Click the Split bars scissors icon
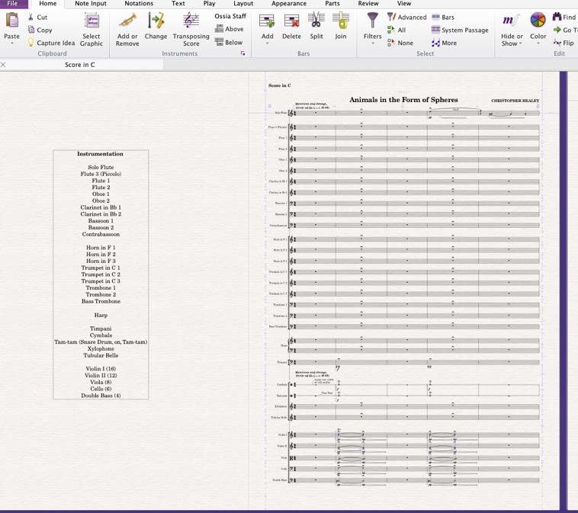578x513 pixels. (316, 21)
